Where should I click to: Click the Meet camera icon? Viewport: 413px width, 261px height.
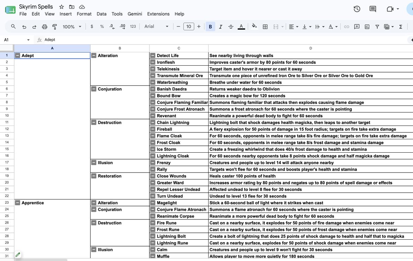pyautogui.click(x=390, y=9)
